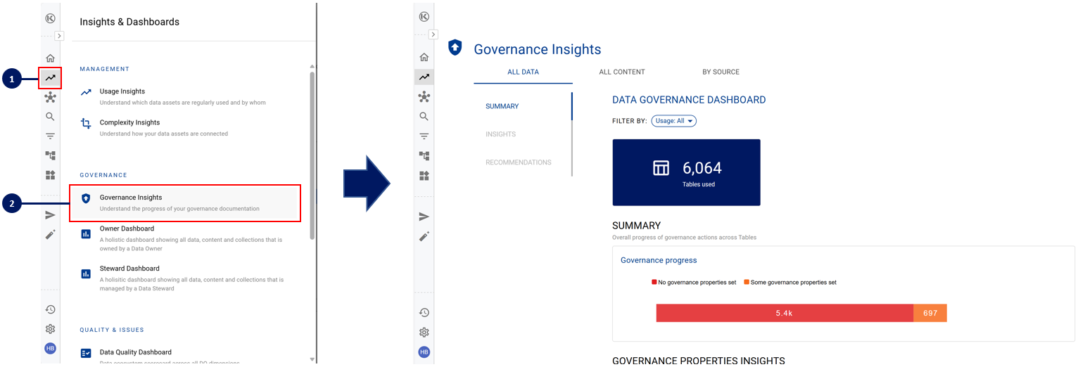Switch to the BY SOURCE tab

(721, 72)
